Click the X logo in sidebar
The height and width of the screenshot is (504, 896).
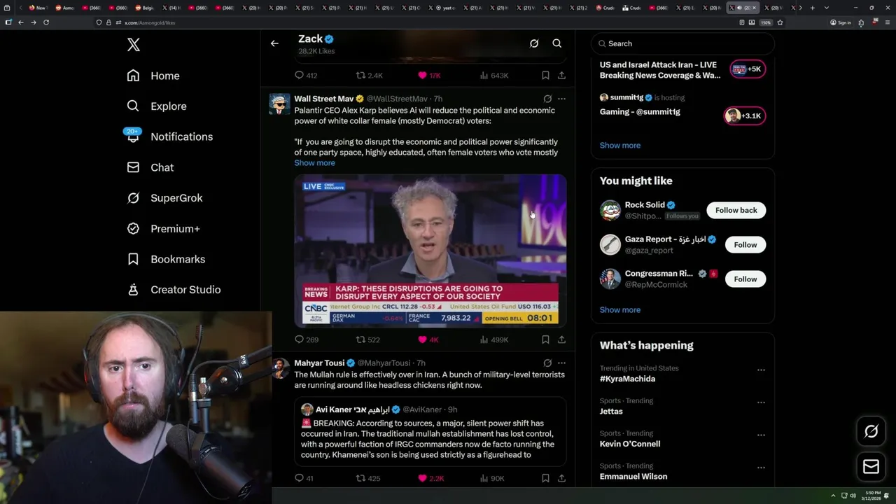(x=134, y=45)
